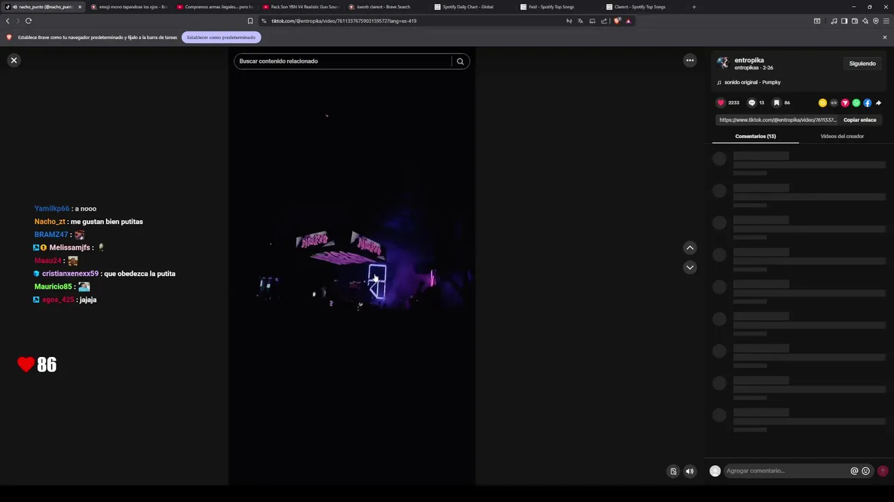Open the emoji picker icon
Image resolution: width=894 pixels, height=502 pixels.
[x=866, y=471]
